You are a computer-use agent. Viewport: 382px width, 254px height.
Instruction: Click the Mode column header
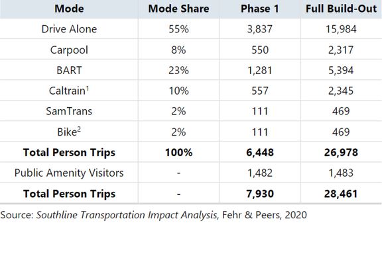tap(69, 9)
